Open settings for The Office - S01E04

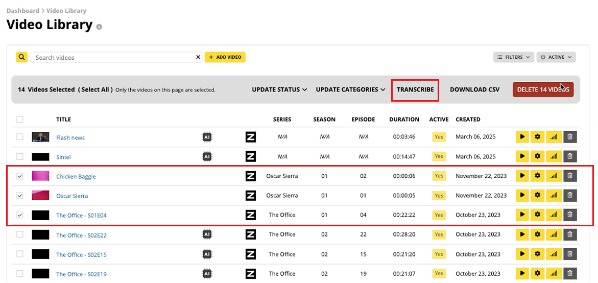[538, 215]
